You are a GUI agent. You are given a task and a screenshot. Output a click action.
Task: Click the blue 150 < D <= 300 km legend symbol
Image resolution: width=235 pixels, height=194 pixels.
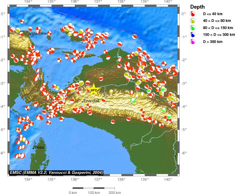click(193, 35)
